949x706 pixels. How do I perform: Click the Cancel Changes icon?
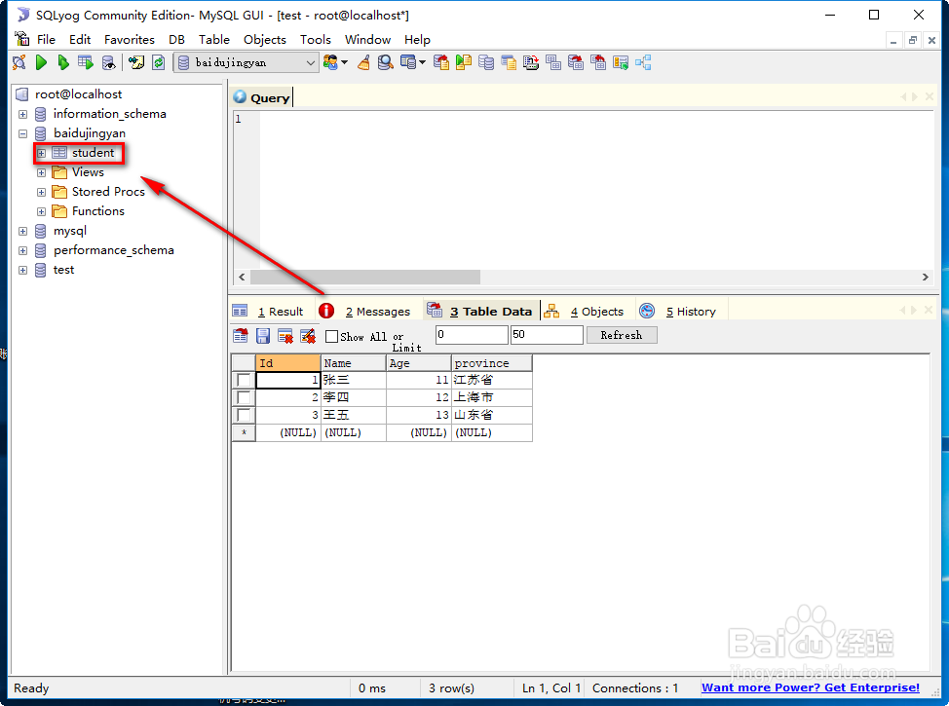308,336
